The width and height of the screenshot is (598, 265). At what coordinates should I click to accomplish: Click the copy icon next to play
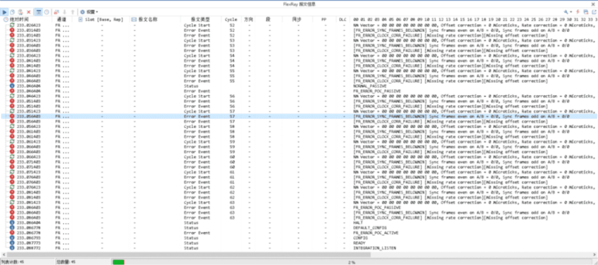tap(13, 12)
